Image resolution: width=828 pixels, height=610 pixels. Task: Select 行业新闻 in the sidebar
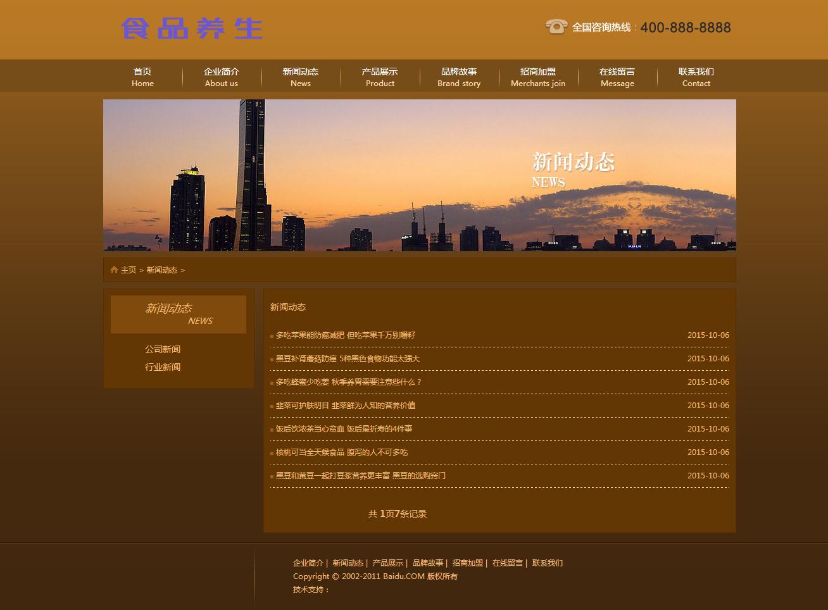163,367
